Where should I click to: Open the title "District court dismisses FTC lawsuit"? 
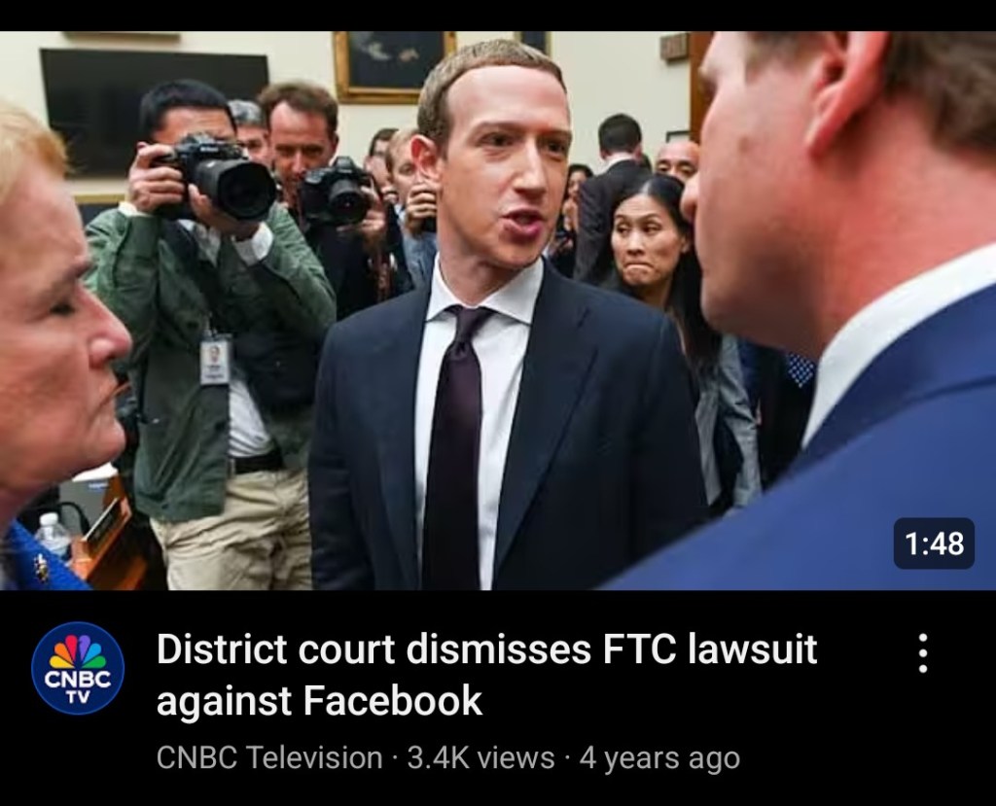pos(486,649)
